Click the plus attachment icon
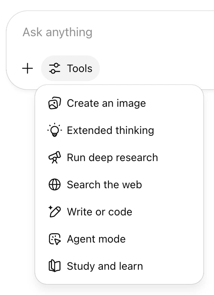The image size is (214, 295). click(x=28, y=68)
